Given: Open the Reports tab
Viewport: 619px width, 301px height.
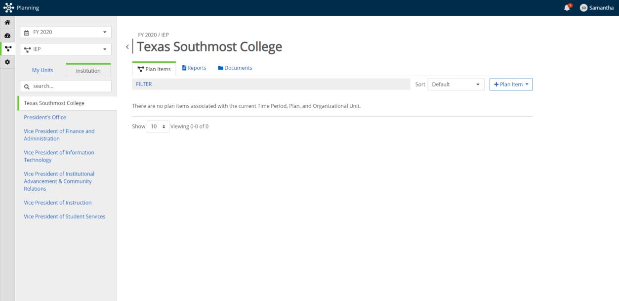Looking at the screenshot, I should (x=194, y=68).
